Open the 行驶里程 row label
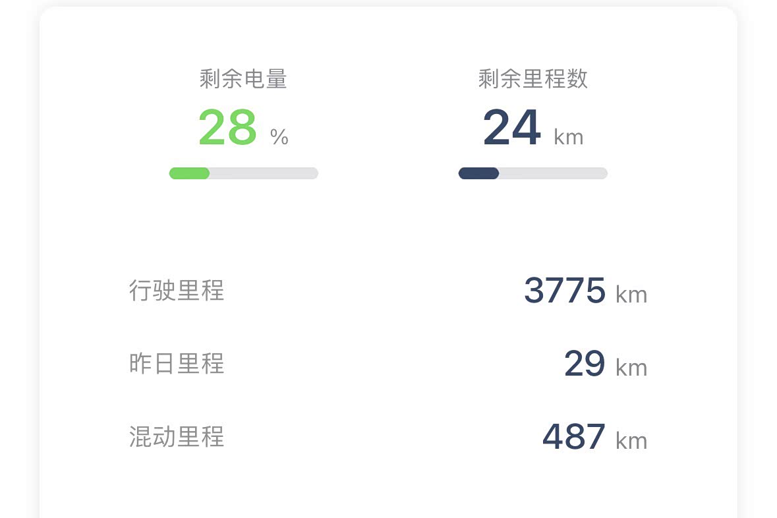Viewport: 777px width, 518px height. (177, 290)
